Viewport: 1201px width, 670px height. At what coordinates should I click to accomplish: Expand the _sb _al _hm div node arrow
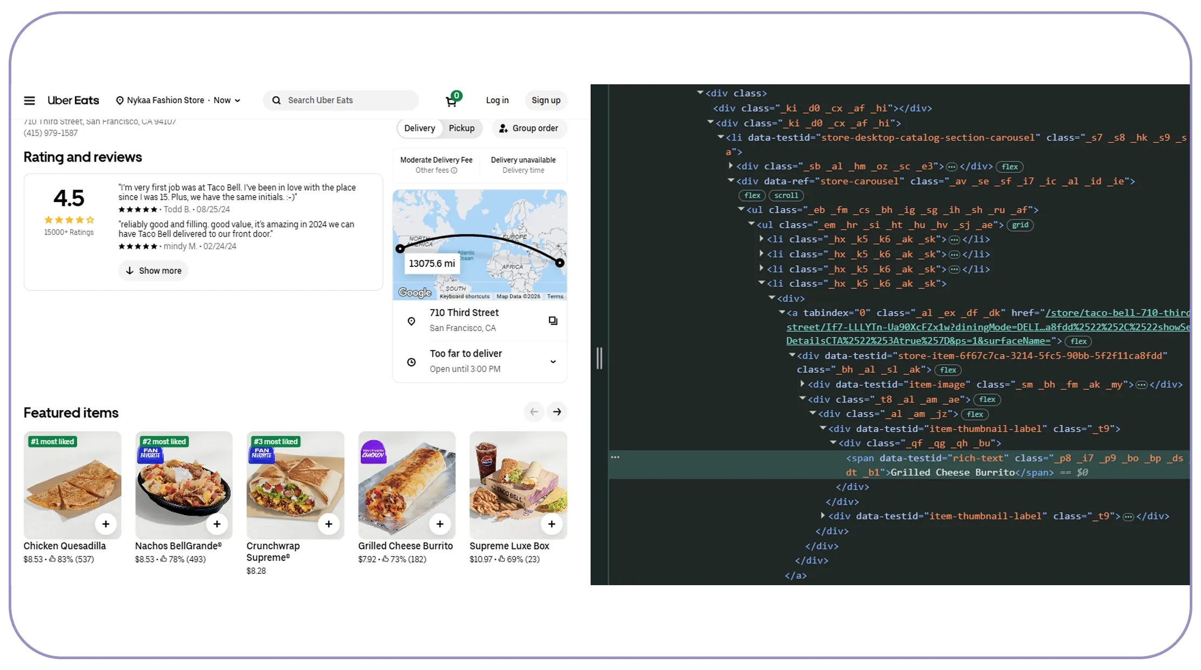pos(731,166)
